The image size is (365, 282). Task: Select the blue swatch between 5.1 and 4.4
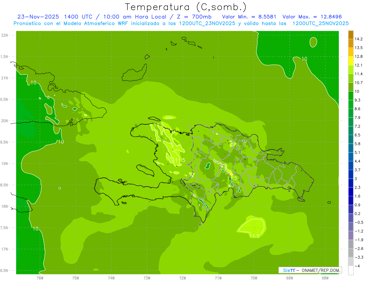click(351, 157)
